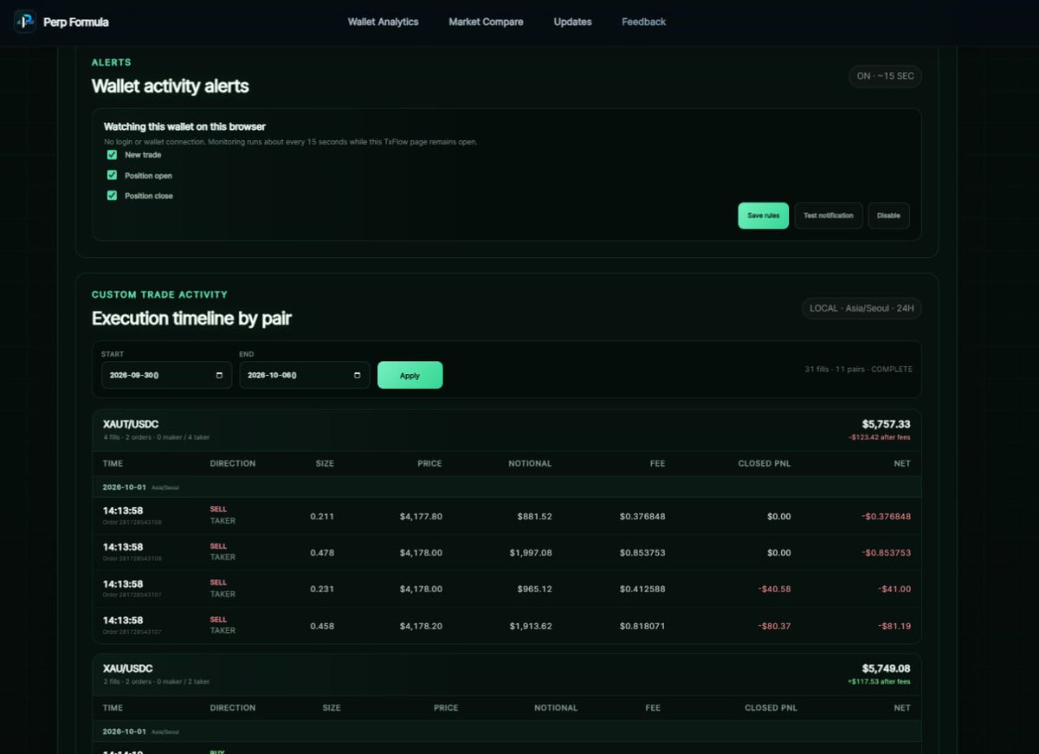Toggle the Position close alert checkbox

[112, 196]
